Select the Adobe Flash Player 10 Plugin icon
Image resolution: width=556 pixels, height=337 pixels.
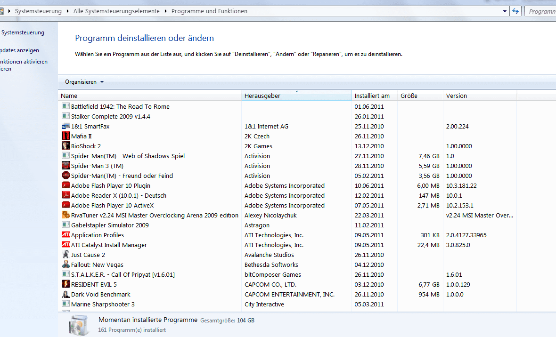click(x=65, y=185)
